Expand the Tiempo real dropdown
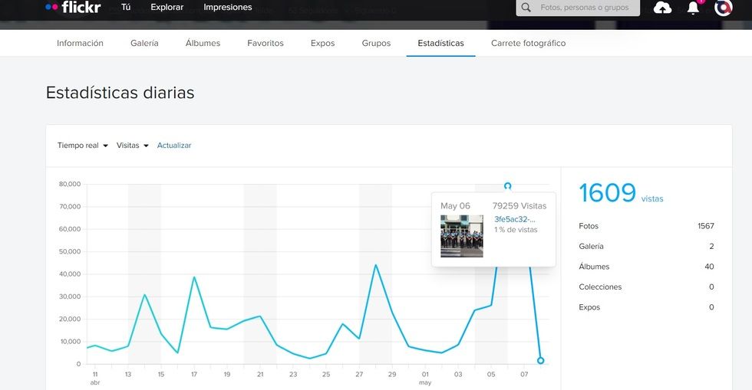Viewport: 752px width, 390px height. pos(83,146)
